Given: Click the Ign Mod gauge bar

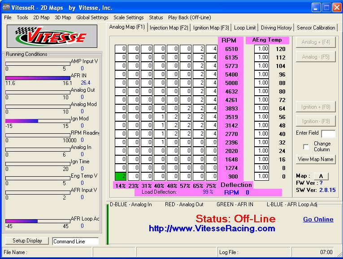Looking at the screenshot, I should point(38,121).
